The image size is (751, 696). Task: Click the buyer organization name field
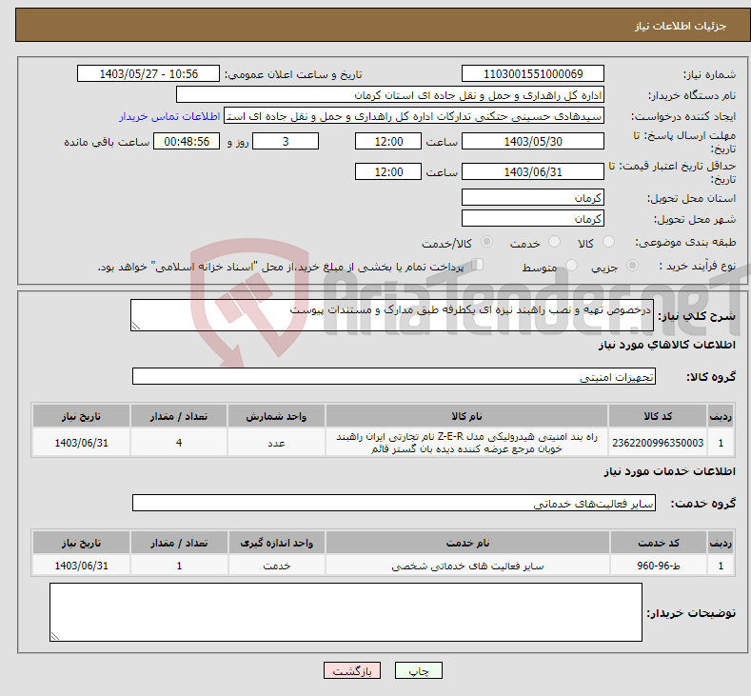tap(390, 95)
